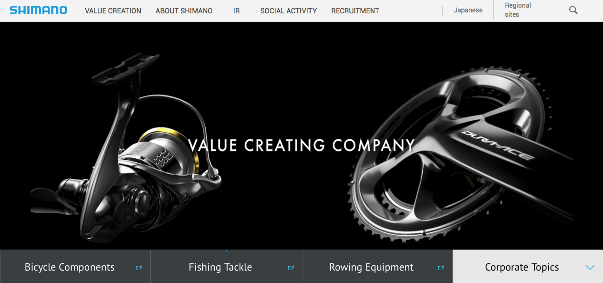Visit the Bicycle Components section
Screen dimensions: 603x283
(x=75, y=267)
